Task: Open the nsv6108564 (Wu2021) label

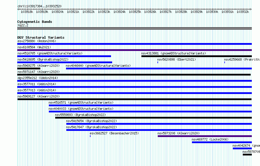Action: (34, 47)
